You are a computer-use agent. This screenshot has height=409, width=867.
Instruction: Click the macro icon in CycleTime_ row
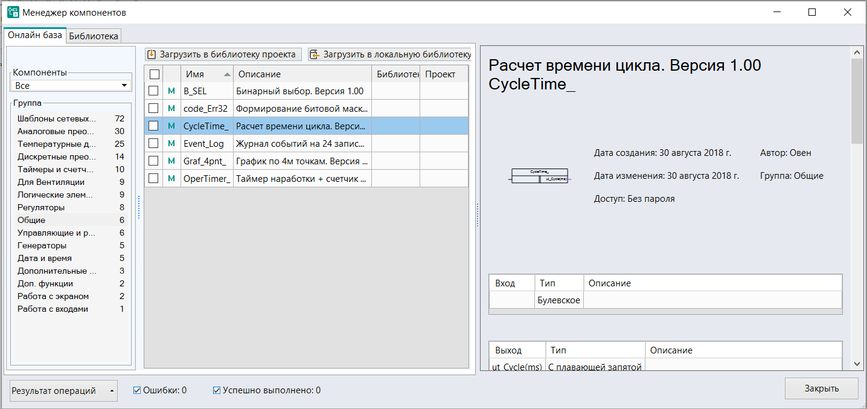click(x=171, y=126)
